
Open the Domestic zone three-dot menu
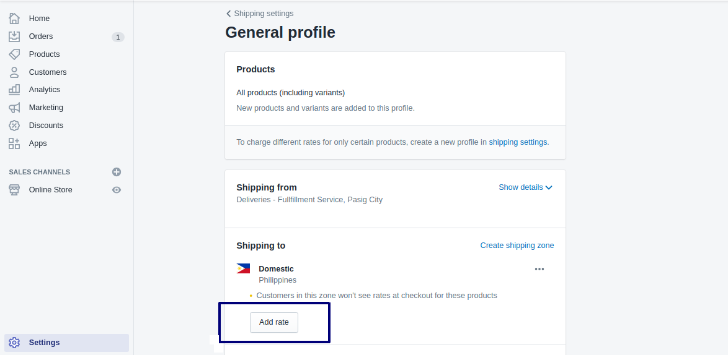pyautogui.click(x=539, y=269)
